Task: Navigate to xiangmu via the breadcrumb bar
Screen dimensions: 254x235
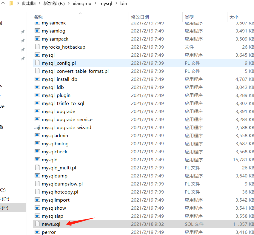Action: [82, 4]
